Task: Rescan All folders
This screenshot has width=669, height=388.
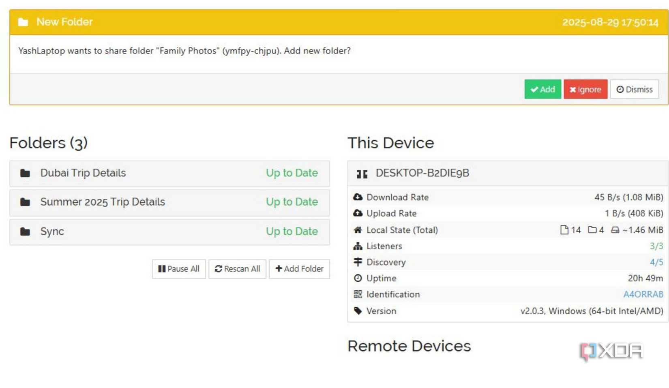Action: [x=237, y=269]
